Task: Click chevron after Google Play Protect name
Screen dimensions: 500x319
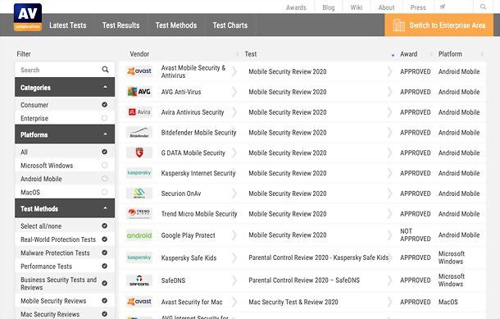Action: (234, 235)
